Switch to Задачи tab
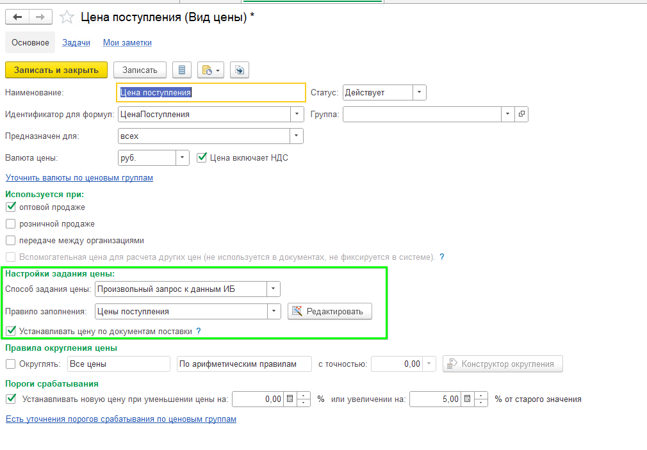Image resolution: width=647 pixels, height=450 pixels. (76, 42)
